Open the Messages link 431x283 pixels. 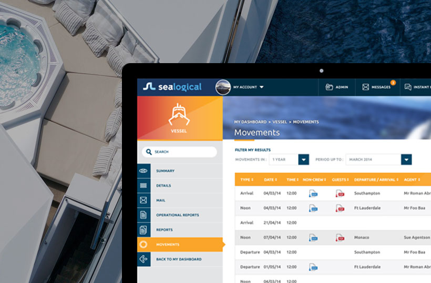(x=381, y=87)
